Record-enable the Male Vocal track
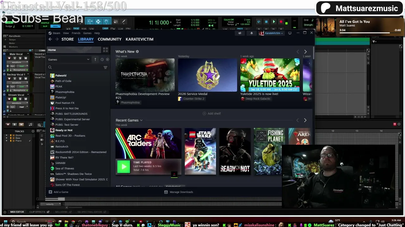Screen dimensions: 405x227 pyautogui.click(x=9, y=58)
